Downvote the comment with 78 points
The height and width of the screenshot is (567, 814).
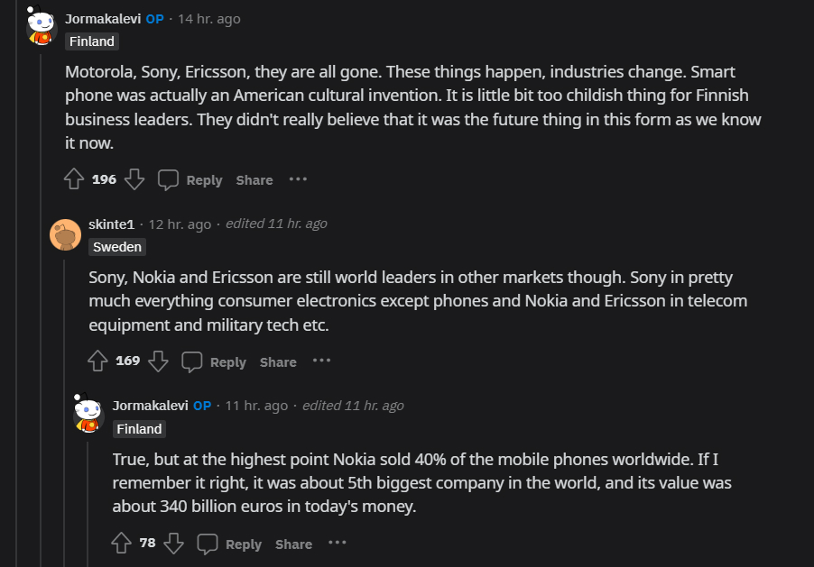pyautogui.click(x=174, y=544)
